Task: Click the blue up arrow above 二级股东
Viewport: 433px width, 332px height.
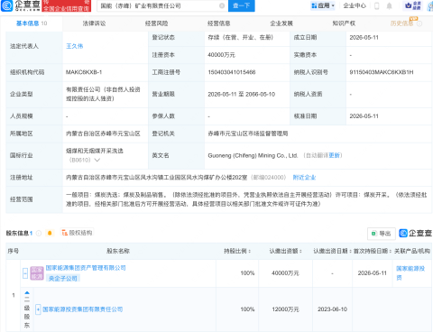Action: 27,292
